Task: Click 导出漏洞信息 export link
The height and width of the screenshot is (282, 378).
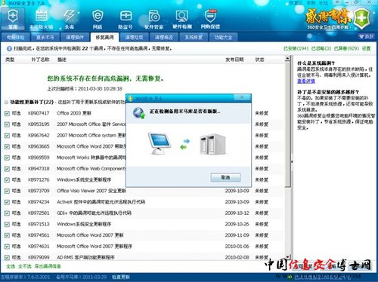Action: tap(48, 266)
